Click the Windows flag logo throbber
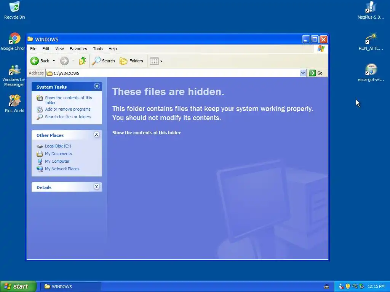390x292 pixels. coord(321,49)
